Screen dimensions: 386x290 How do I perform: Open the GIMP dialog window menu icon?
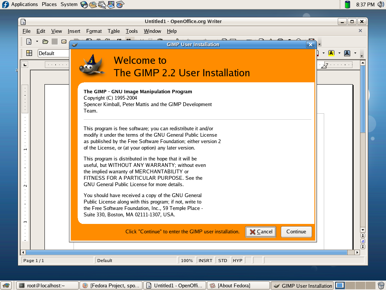tap(74, 45)
